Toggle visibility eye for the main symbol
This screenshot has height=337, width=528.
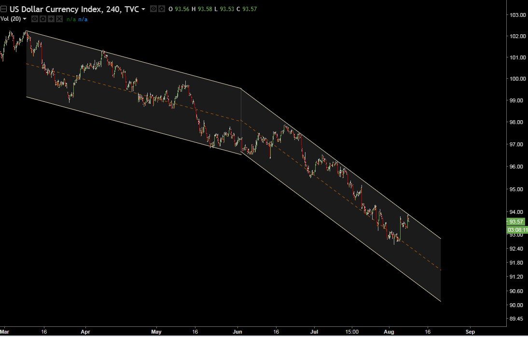tap(153, 9)
